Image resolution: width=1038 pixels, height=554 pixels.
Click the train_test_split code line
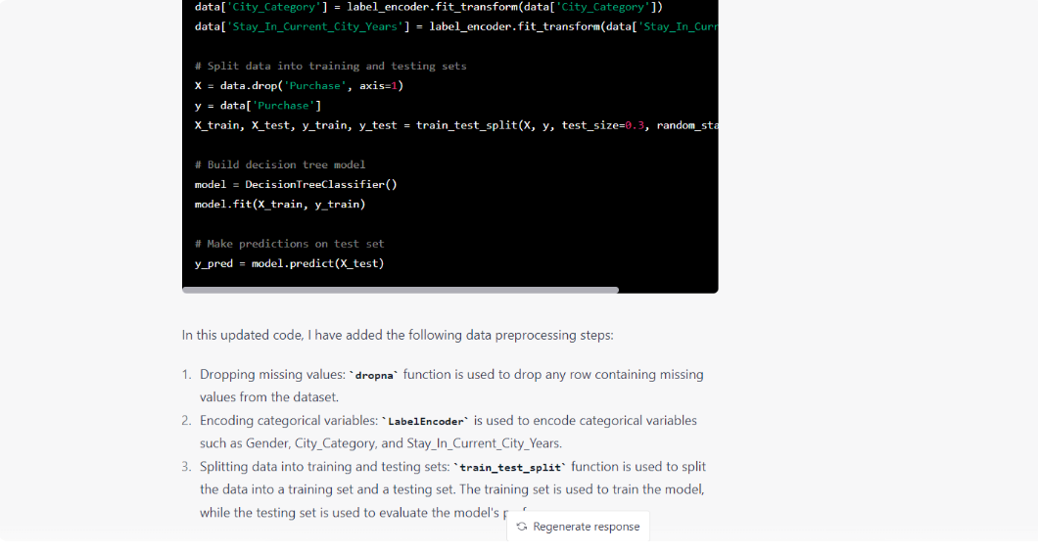coord(456,125)
